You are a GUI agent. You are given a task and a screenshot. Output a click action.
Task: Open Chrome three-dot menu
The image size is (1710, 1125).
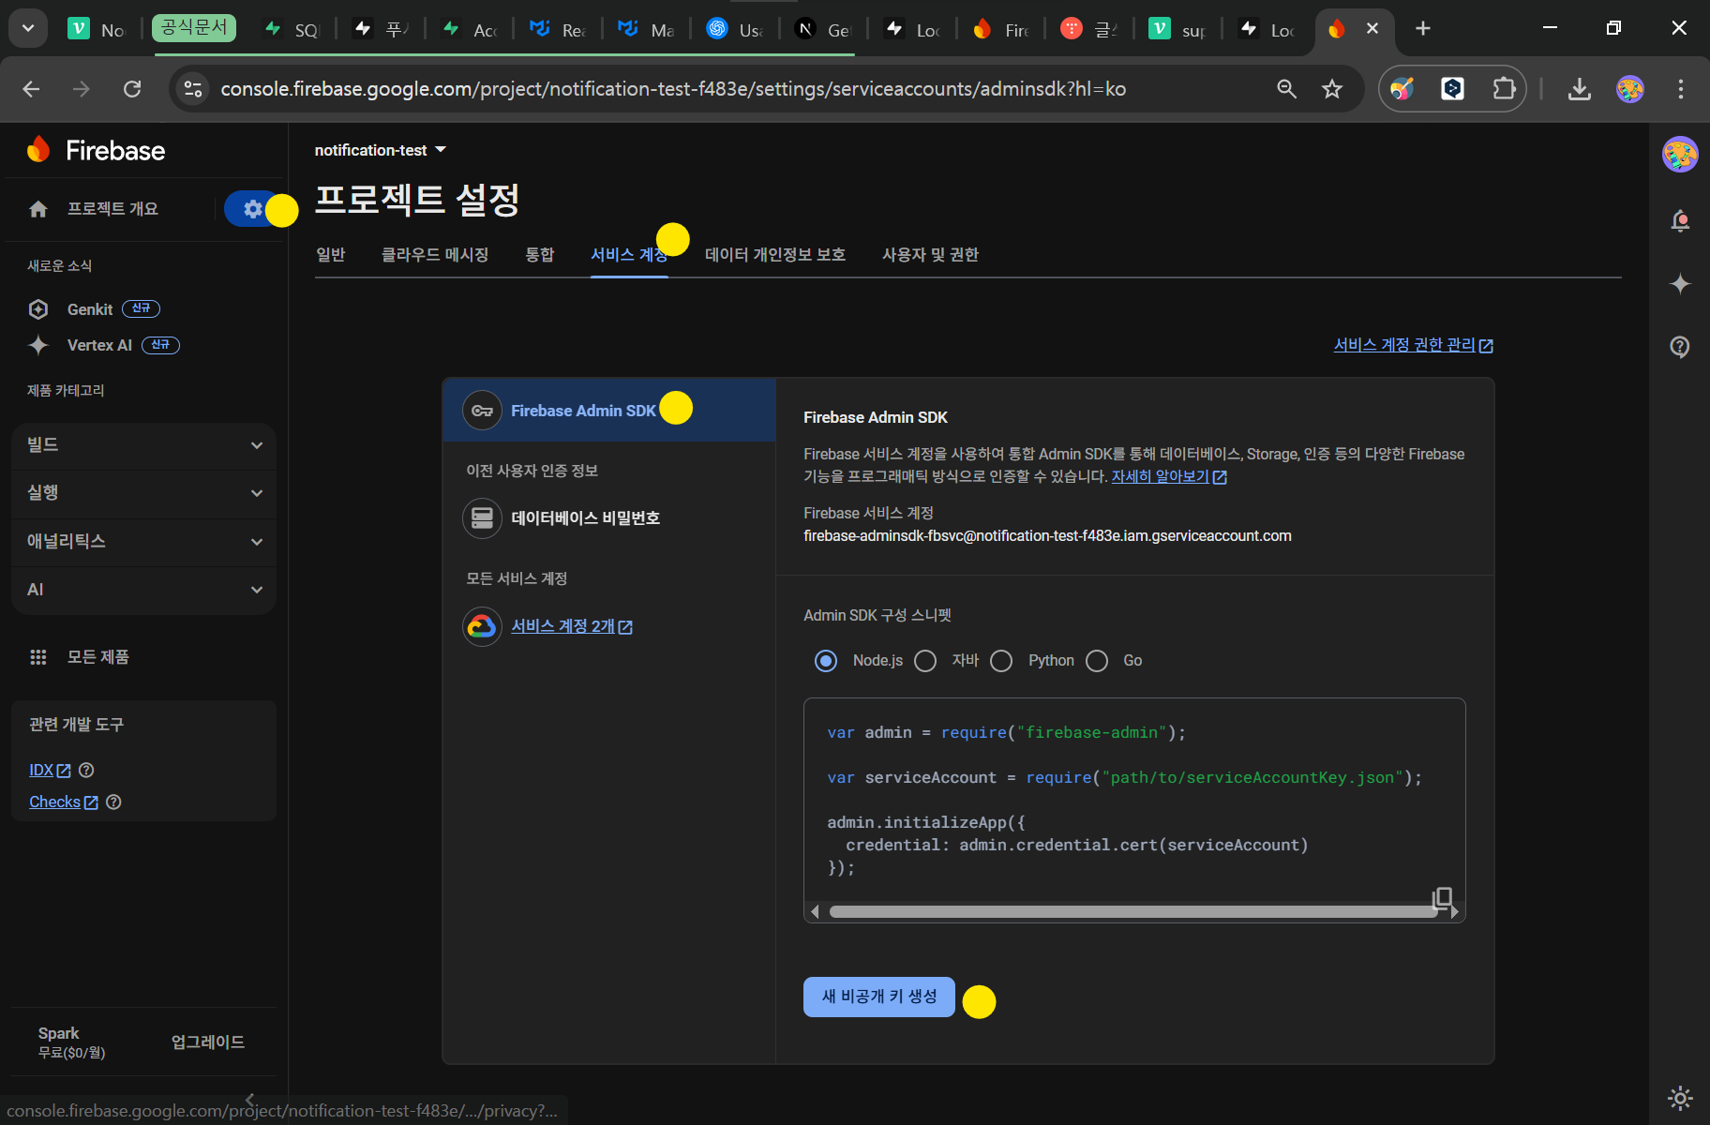coord(1680,89)
